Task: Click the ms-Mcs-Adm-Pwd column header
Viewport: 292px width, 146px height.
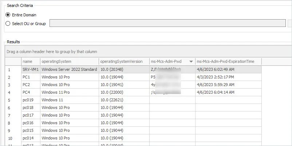Action: click(x=172, y=61)
